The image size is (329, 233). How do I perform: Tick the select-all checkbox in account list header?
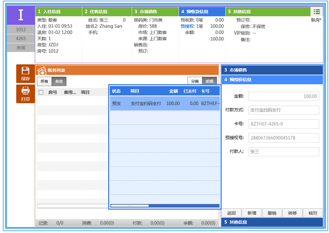click(41, 92)
